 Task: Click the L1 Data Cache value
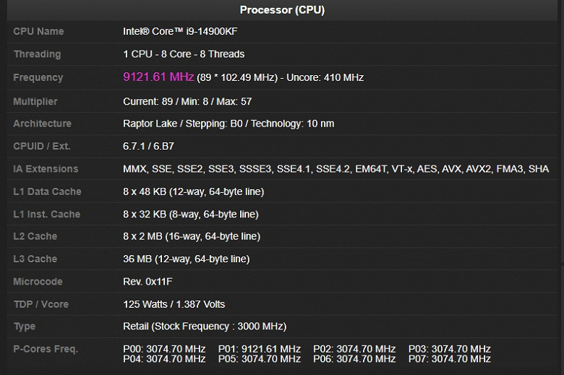194,191
